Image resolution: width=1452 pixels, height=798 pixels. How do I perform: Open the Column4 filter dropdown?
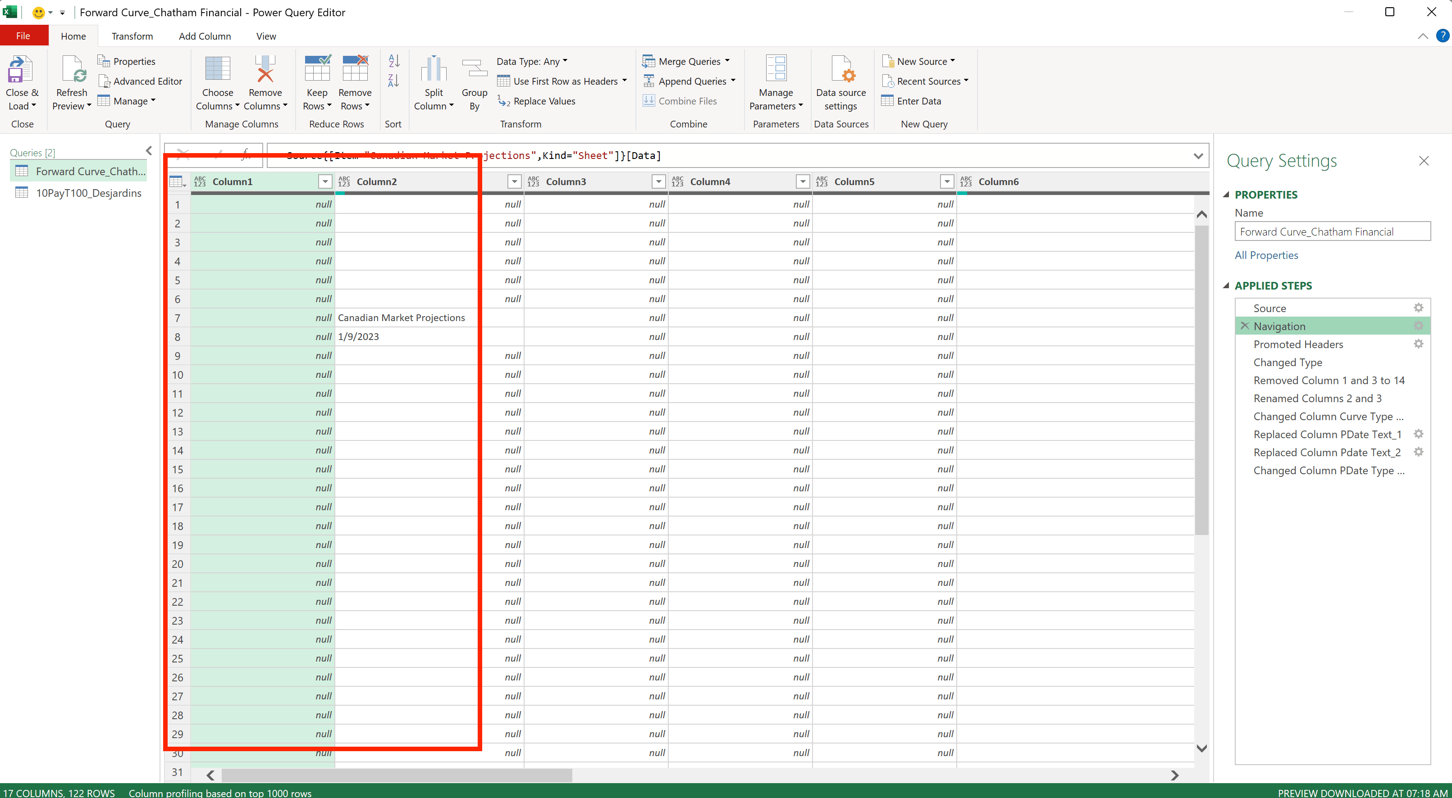coord(803,181)
